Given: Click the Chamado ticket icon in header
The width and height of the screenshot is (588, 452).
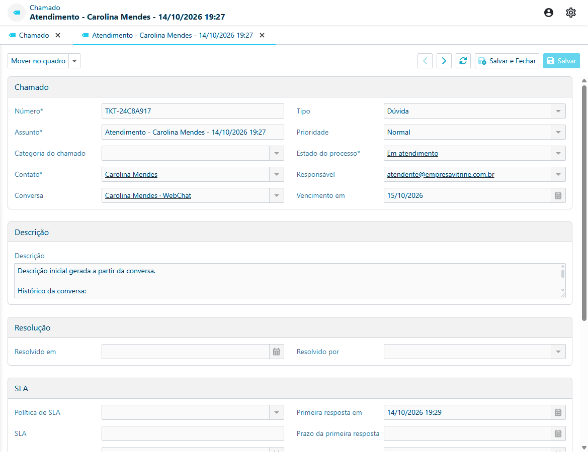Looking at the screenshot, I should click(17, 13).
